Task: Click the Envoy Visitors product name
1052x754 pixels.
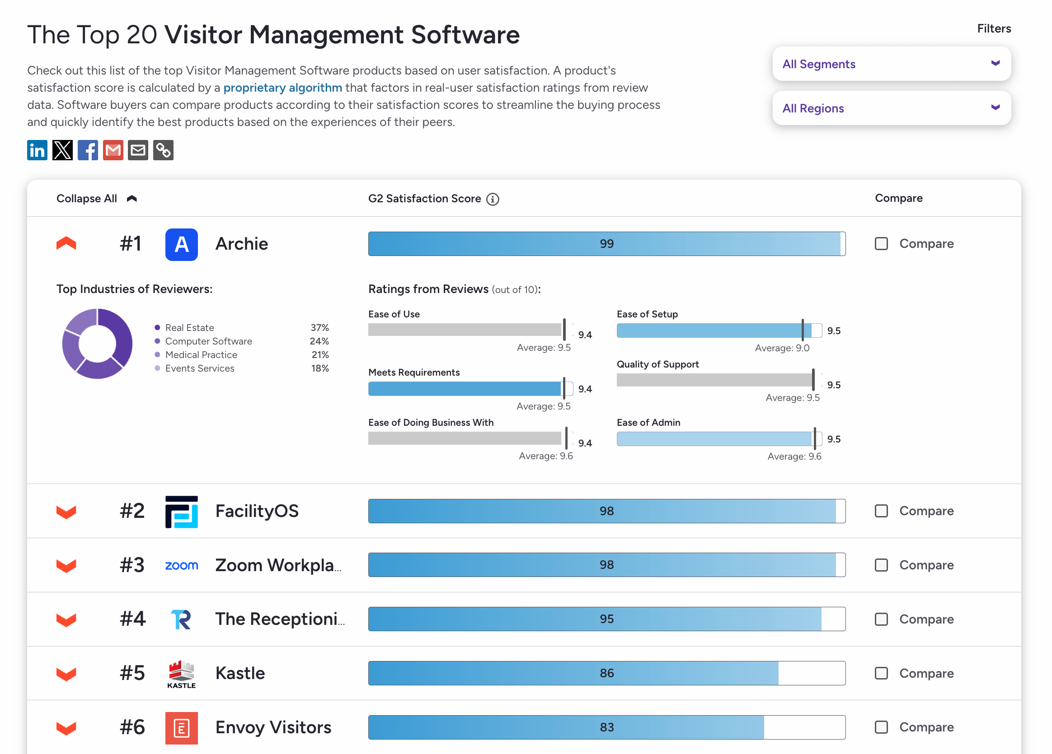Action: coord(273,727)
